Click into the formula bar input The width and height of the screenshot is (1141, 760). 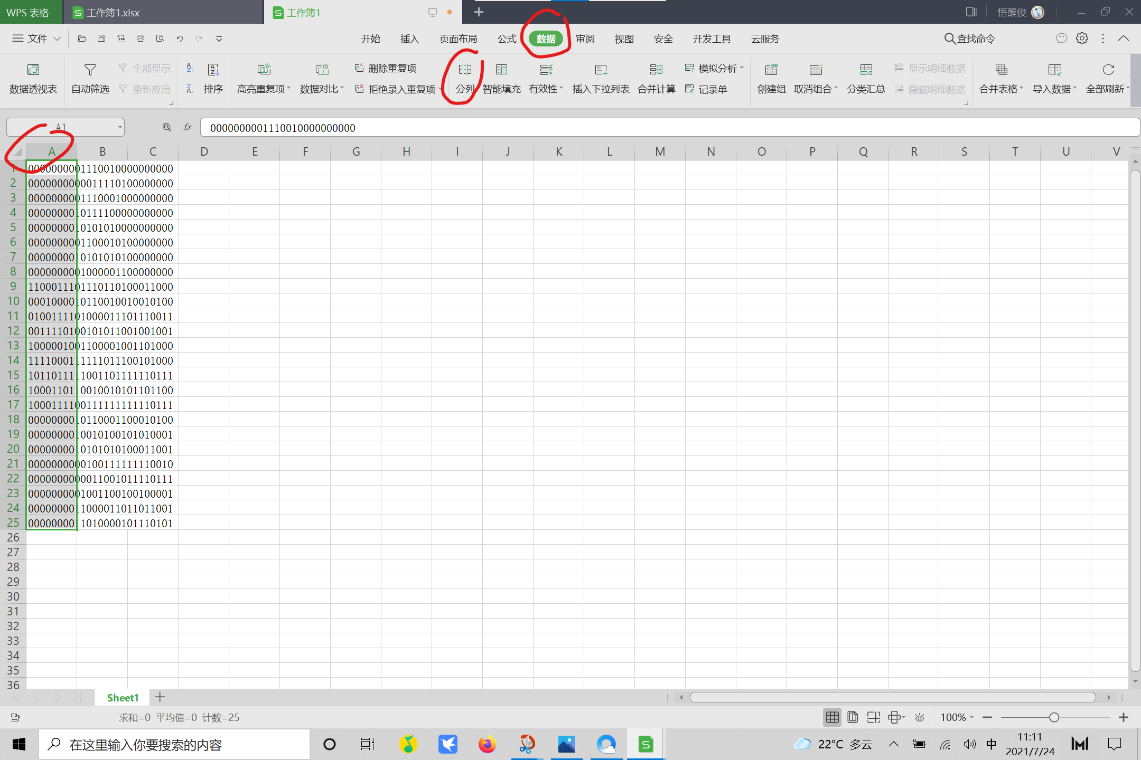coord(634,128)
